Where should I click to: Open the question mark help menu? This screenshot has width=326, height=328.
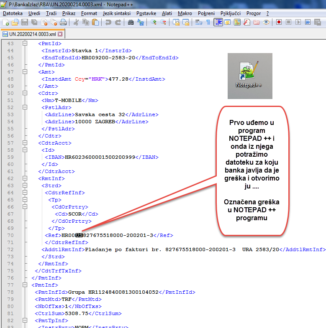(x=267, y=13)
